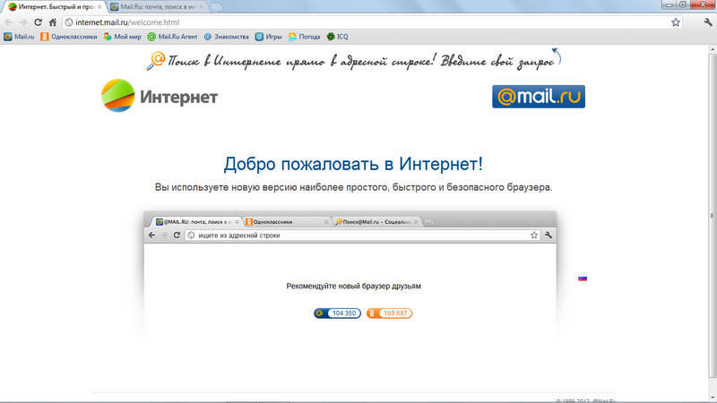Click the magnifier @ search icon in banner
This screenshot has height=403, width=717.
coord(156,61)
